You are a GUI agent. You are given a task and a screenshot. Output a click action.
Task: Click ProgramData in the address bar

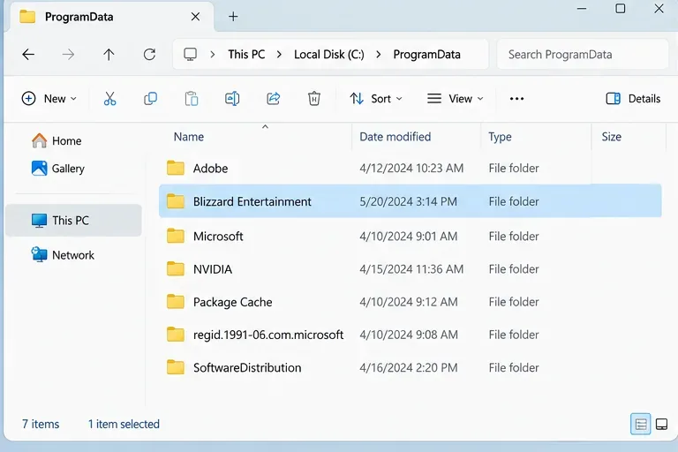(x=426, y=55)
